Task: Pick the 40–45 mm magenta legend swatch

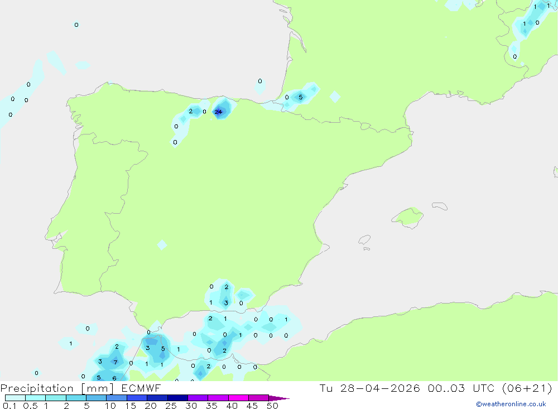Action: tap(238, 398)
